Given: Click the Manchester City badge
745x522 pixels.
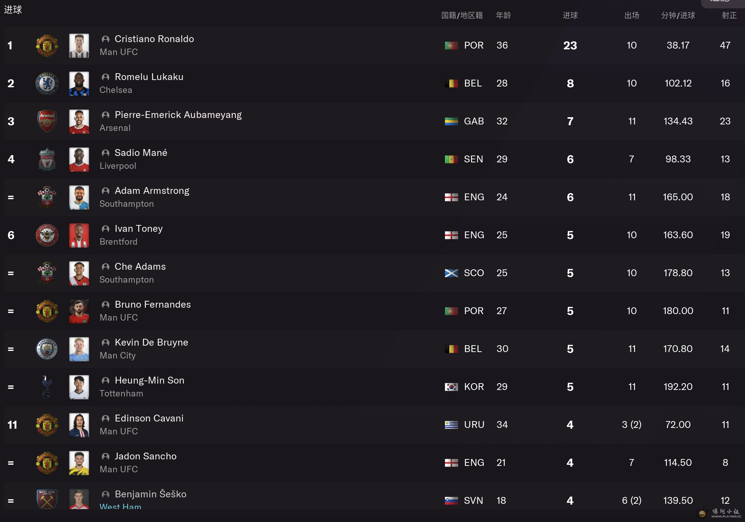Looking at the screenshot, I should pos(47,349).
